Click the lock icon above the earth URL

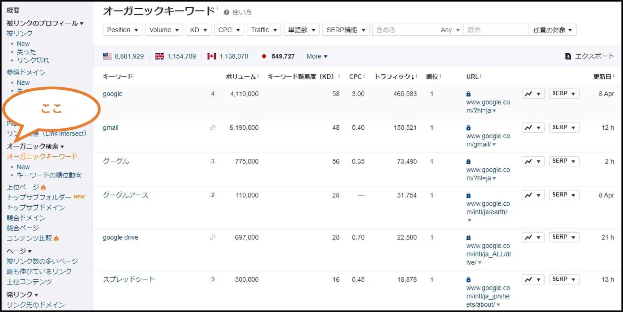(468, 195)
